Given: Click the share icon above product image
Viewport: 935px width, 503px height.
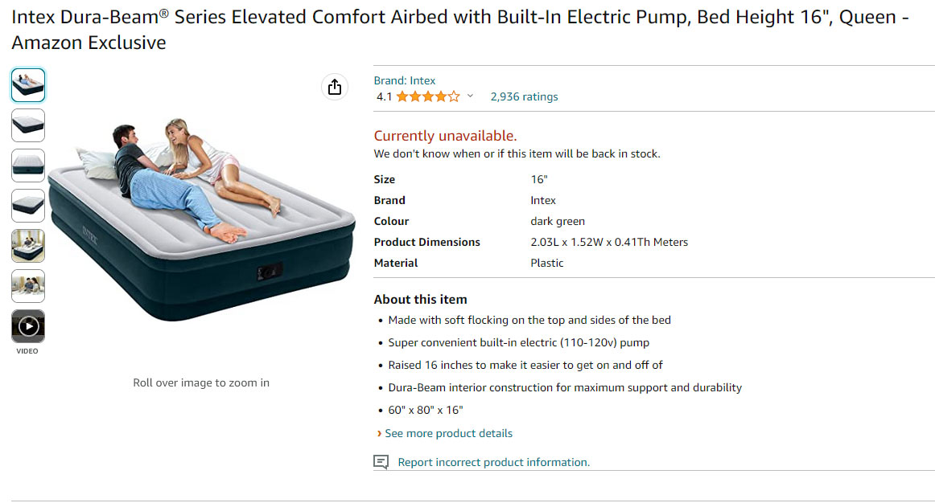Looking at the screenshot, I should pyautogui.click(x=335, y=87).
